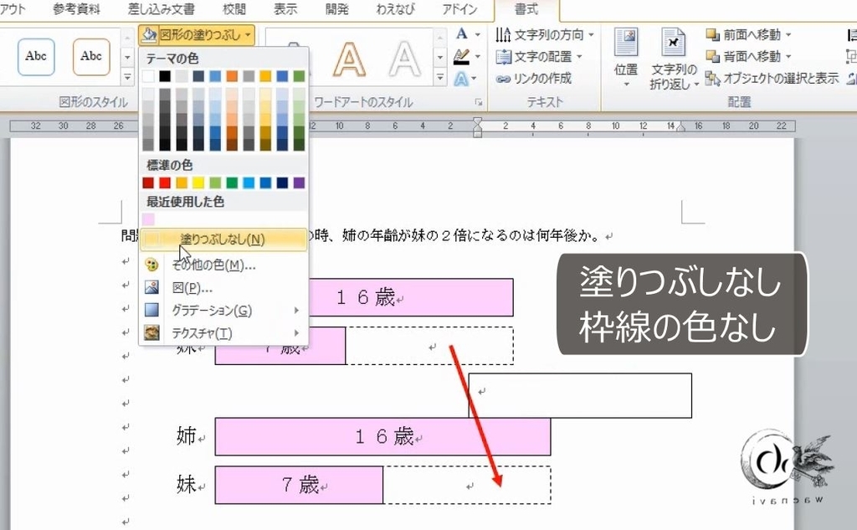Expand the WordArt styles gallery
Image resolution: width=857 pixels, height=530 pixels.
coord(440,77)
